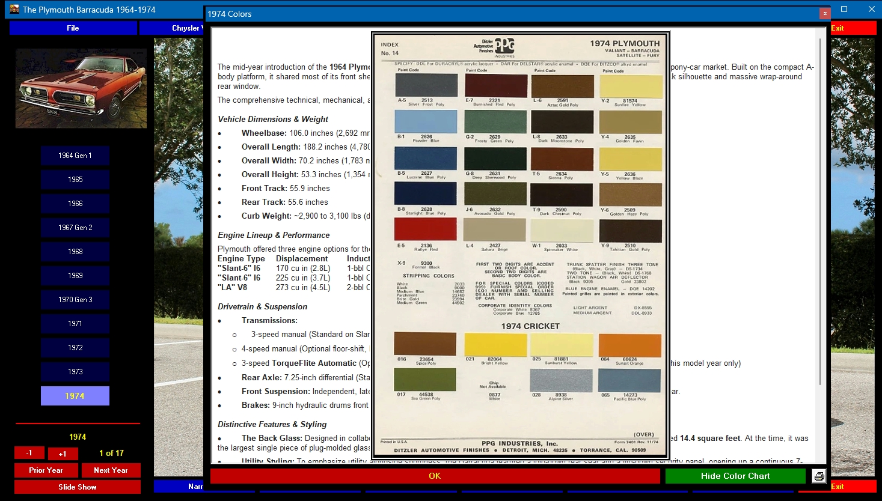Image resolution: width=882 pixels, height=501 pixels.
Task: Click the Rallye Red swatch on the color chart
Action: click(426, 229)
